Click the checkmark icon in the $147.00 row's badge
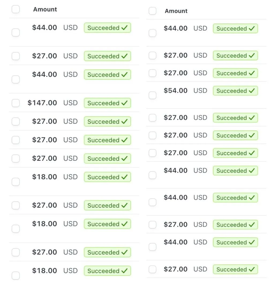 [124, 103]
